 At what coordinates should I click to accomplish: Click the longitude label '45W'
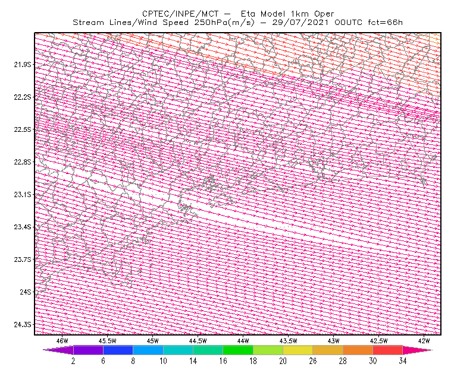point(153,341)
